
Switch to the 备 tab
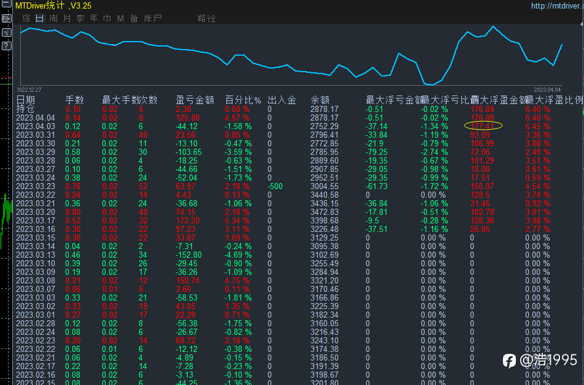click(134, 18)
